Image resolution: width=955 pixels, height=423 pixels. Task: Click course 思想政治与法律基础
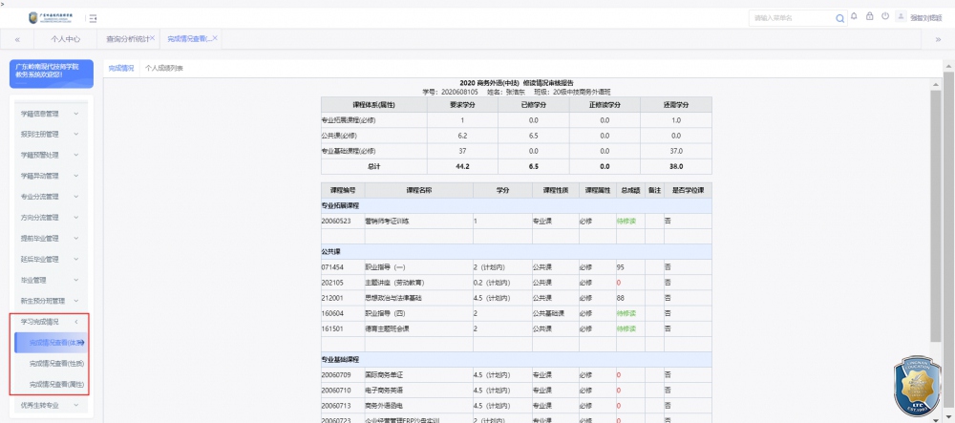[x=393, y=298]
